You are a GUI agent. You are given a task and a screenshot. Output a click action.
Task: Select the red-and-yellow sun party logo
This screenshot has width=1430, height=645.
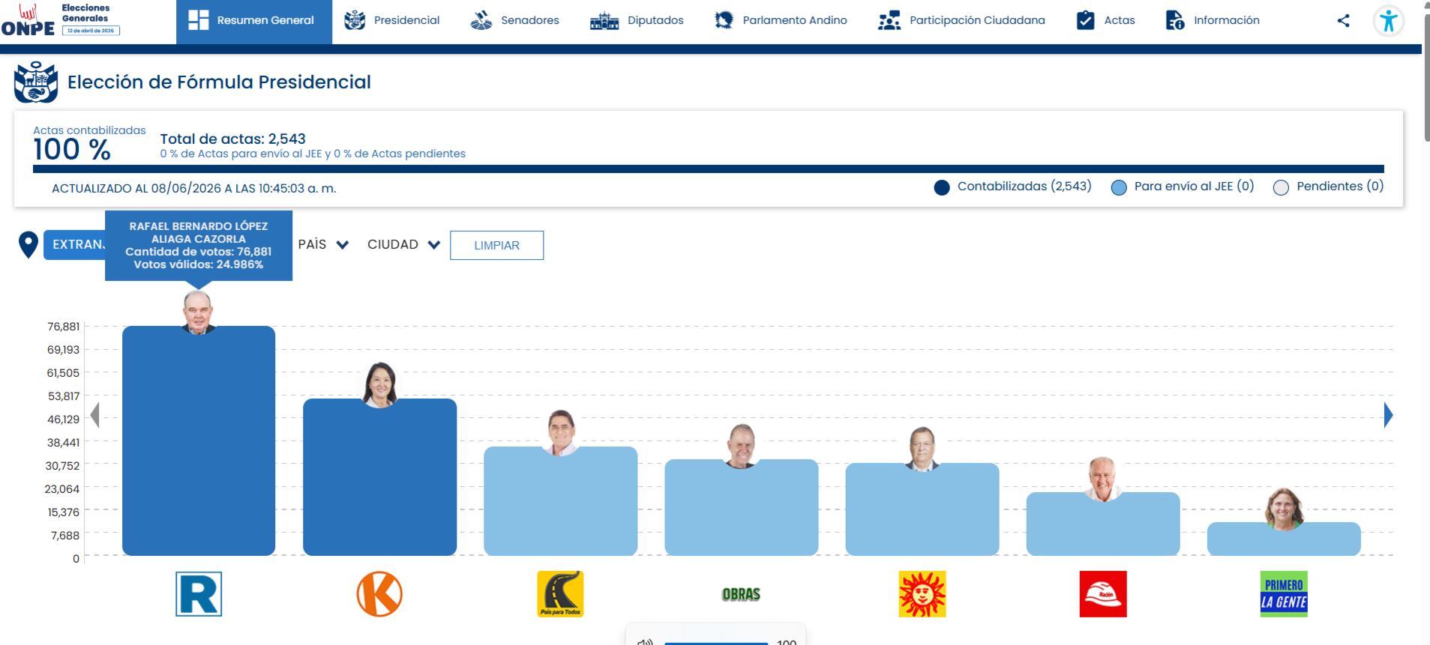pyautogui.click(x=922, y=594)
